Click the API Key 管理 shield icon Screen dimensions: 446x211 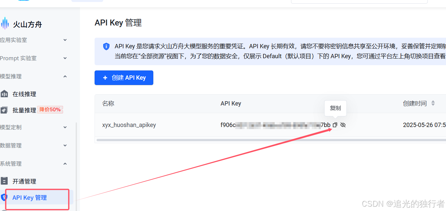coord(4,197)
